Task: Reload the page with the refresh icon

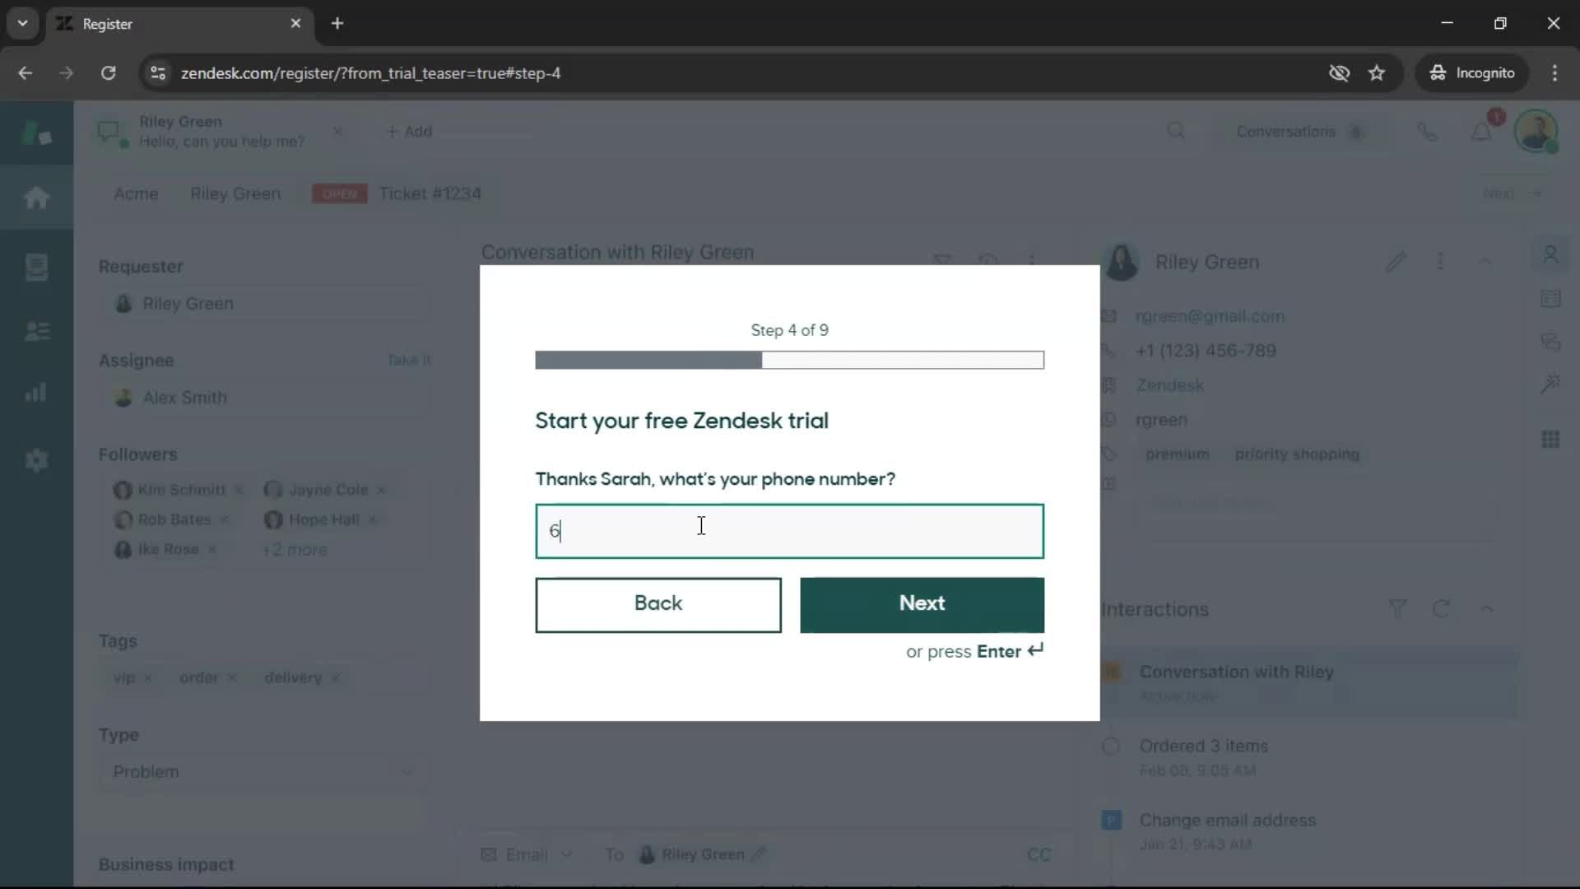Action: point(108,73)
